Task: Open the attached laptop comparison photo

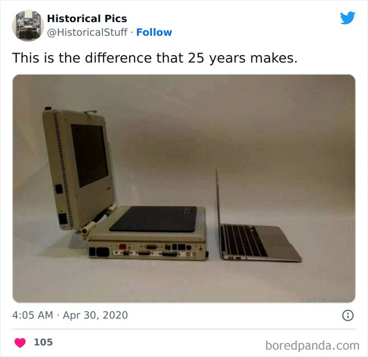Action: click(184, 189)
